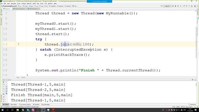Open the Version Control tool window tab

[25, 105]
